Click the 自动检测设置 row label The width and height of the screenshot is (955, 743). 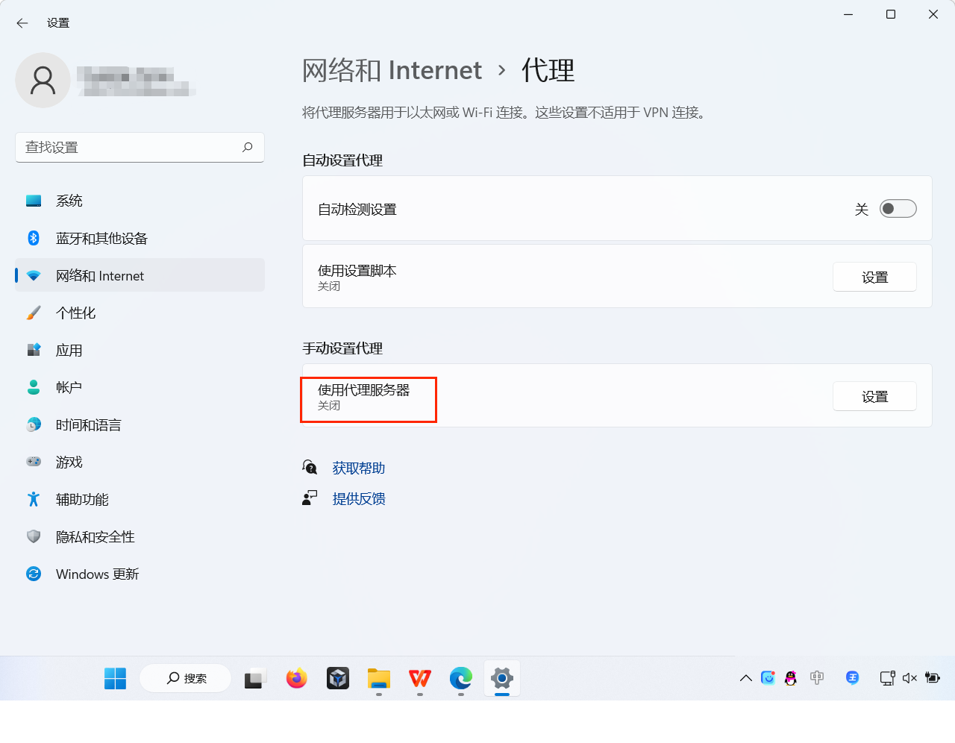click(x=357, y=210)
